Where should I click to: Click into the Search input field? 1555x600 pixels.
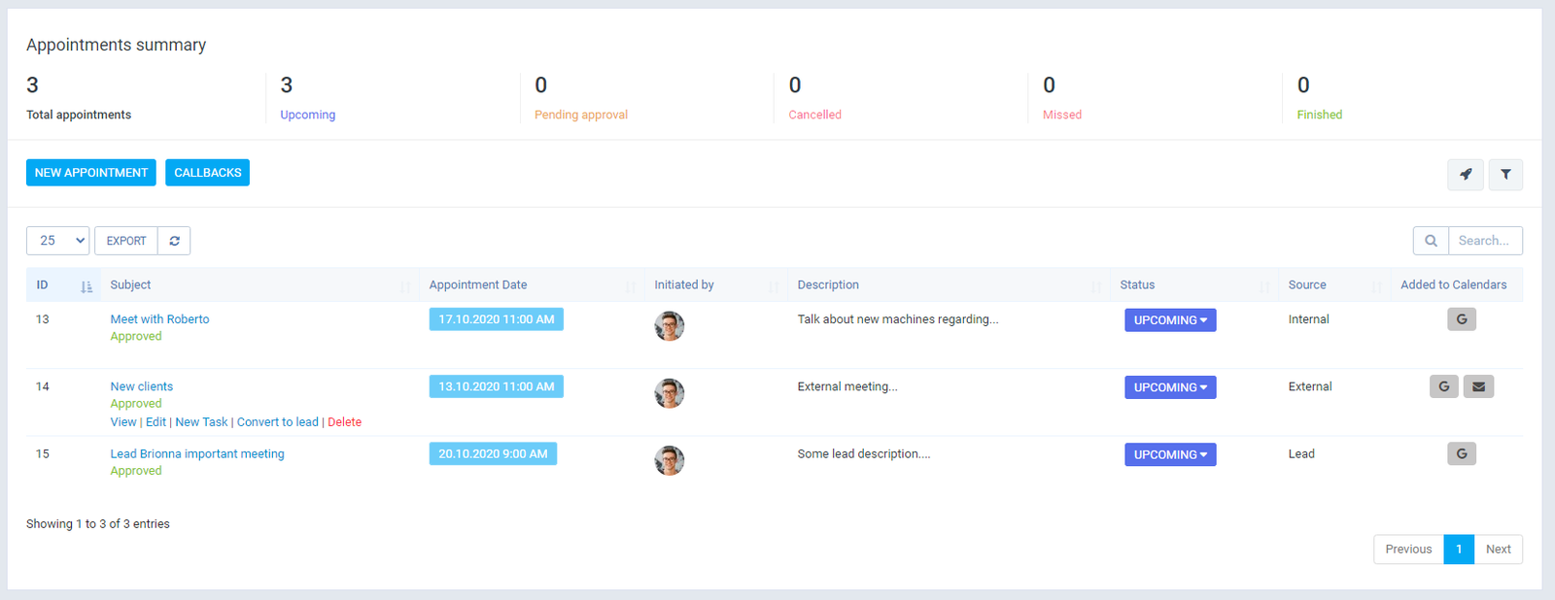point(1484,241)
